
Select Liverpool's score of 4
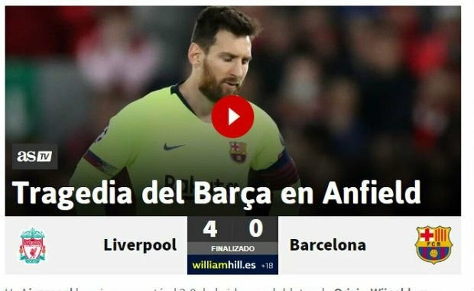coord(210,229)
